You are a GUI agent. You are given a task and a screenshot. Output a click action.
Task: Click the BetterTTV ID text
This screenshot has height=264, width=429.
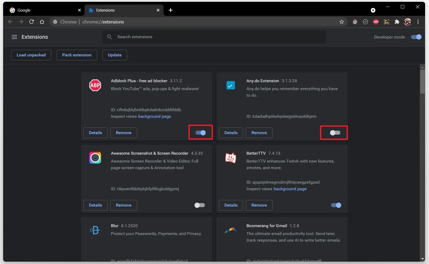click(283, 182)
